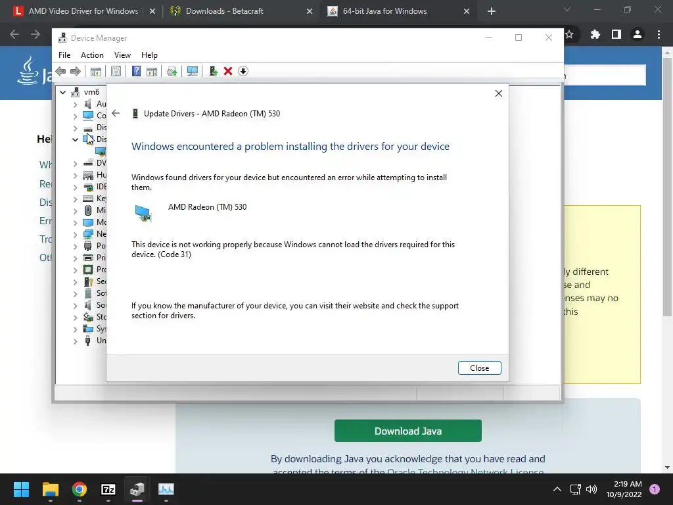673x505 pixels.
Task: Open Chrome tab search chevron
Action: (567, 9)
